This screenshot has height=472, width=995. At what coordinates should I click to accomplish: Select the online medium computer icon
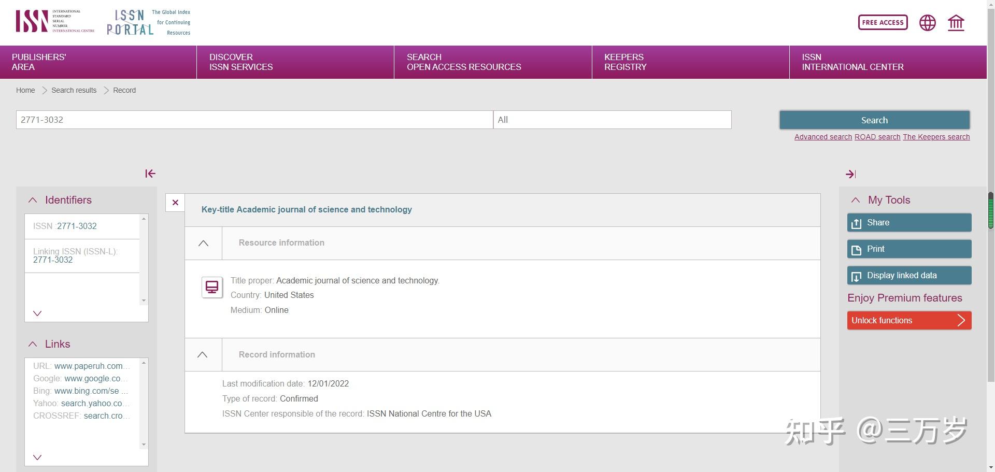point(212,287)
